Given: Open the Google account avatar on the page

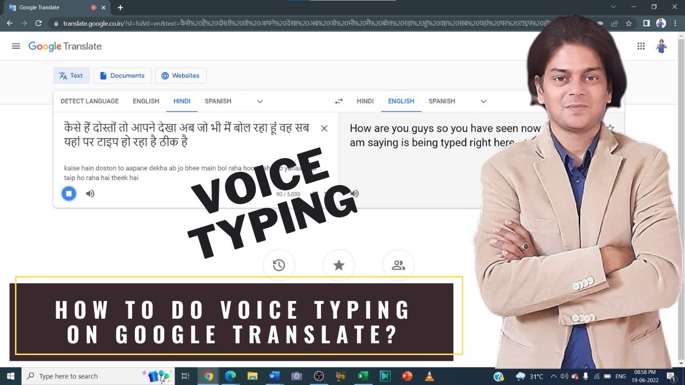Looking at the screenshot, I should pos(661,46).
